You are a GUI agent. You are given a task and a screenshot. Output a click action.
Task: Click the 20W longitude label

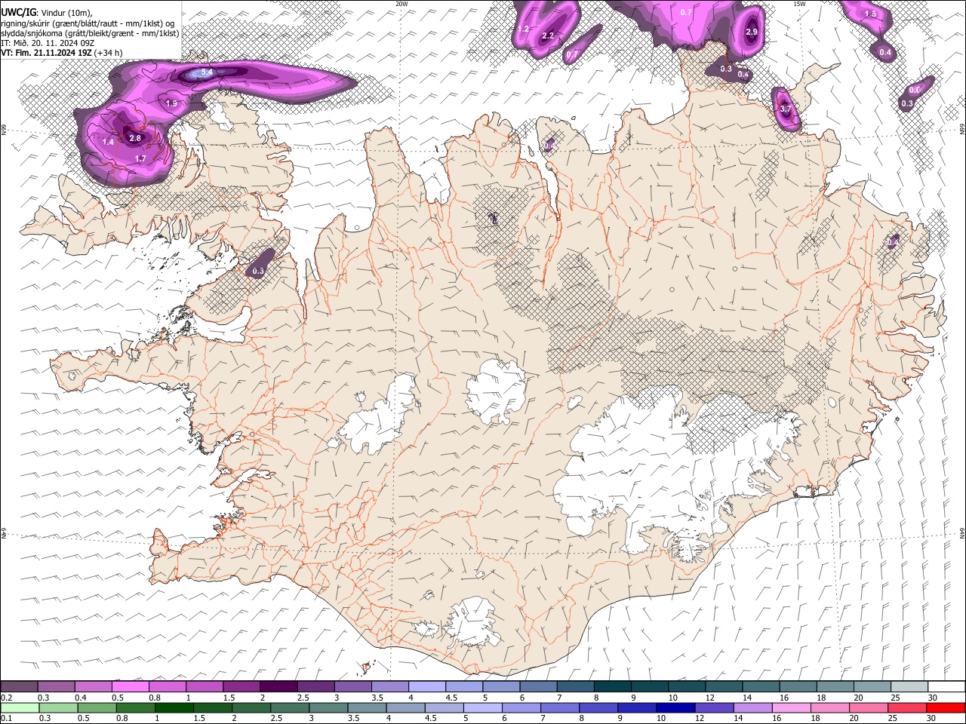tap(402, 4)
